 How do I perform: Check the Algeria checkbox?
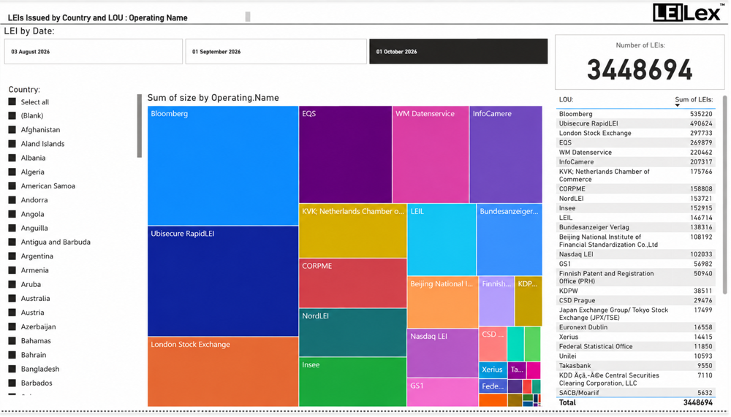[x=12, y=172]
